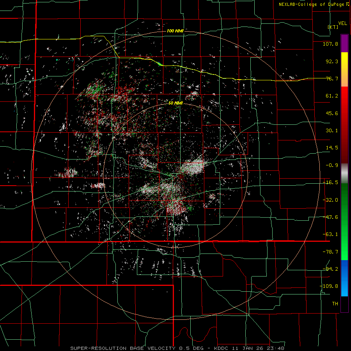Click the purple segment of the velocity color bar
This screenshot has width=351, height=351.
point(344,44)
